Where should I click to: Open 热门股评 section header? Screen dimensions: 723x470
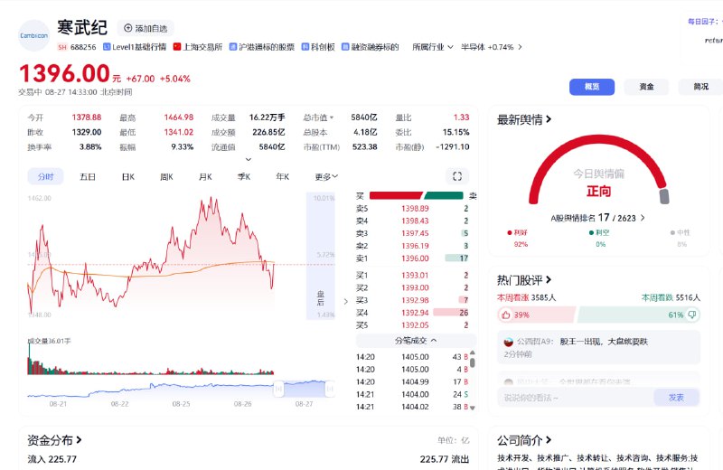point(524,280)
